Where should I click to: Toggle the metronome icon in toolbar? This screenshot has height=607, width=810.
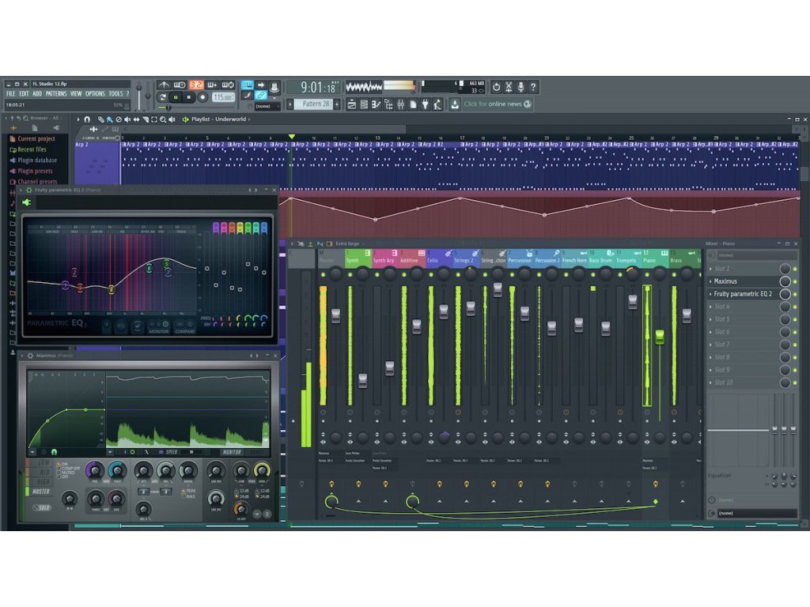(x=165, y=85)
